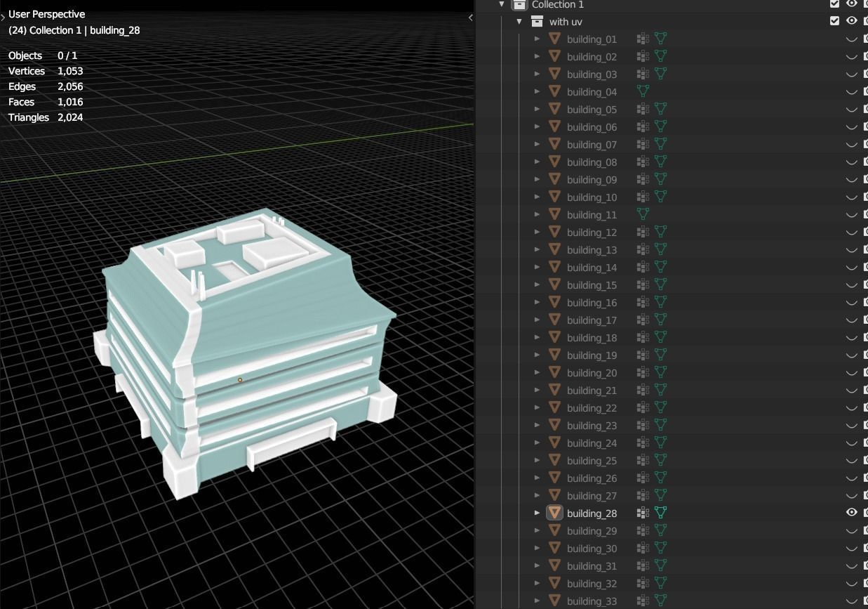
Task: Expand the building_28 row
Action: click(537, 513)
